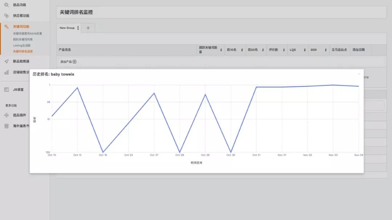Click the Oct 31 point on chart line
The image size is (392, 220).
(x=256, y=87)
